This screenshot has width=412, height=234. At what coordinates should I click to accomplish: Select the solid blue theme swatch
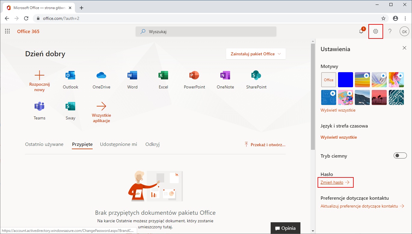point(346,80)
